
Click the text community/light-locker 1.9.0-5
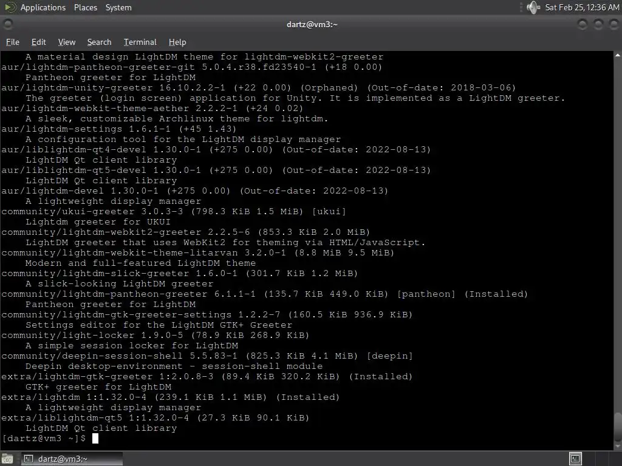click(x=92, y=335)
